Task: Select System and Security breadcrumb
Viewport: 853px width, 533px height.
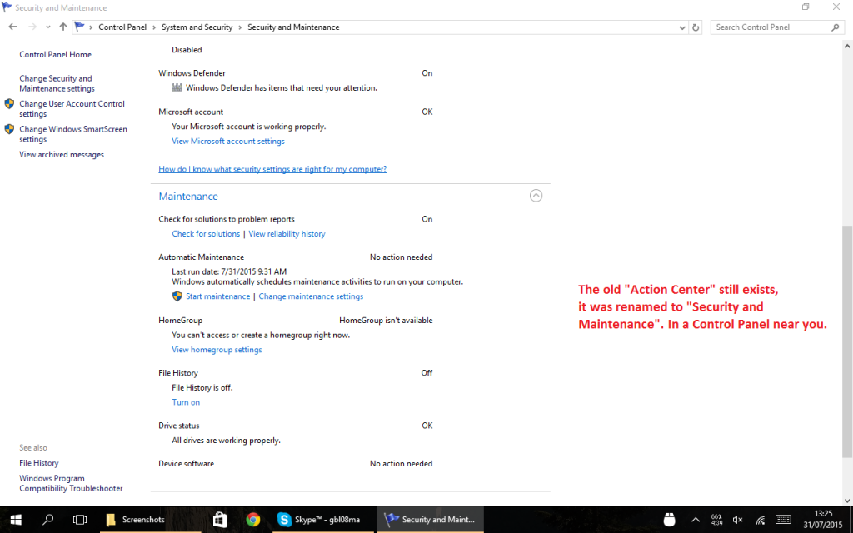Action: point(197,27)
